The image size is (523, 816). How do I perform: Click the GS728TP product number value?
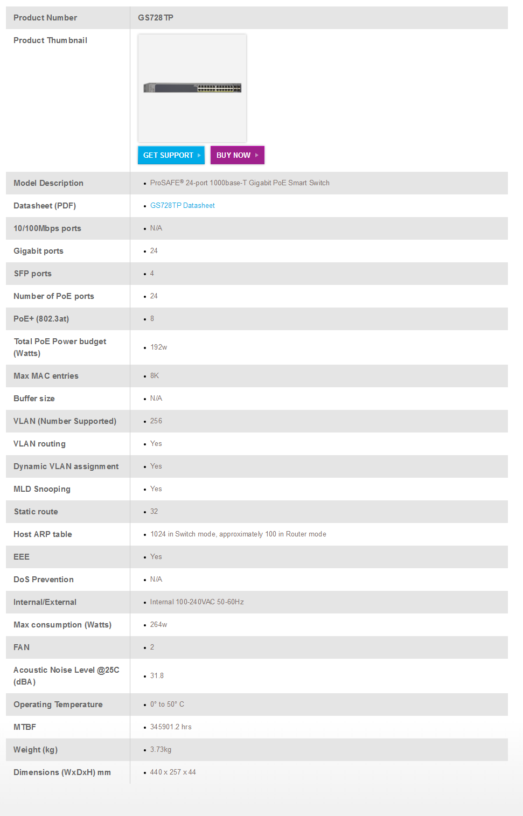[x=156, y=18]
